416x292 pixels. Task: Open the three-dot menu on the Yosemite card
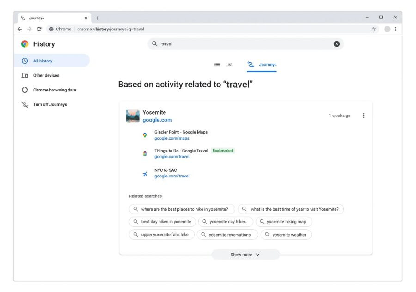(364, 116)
